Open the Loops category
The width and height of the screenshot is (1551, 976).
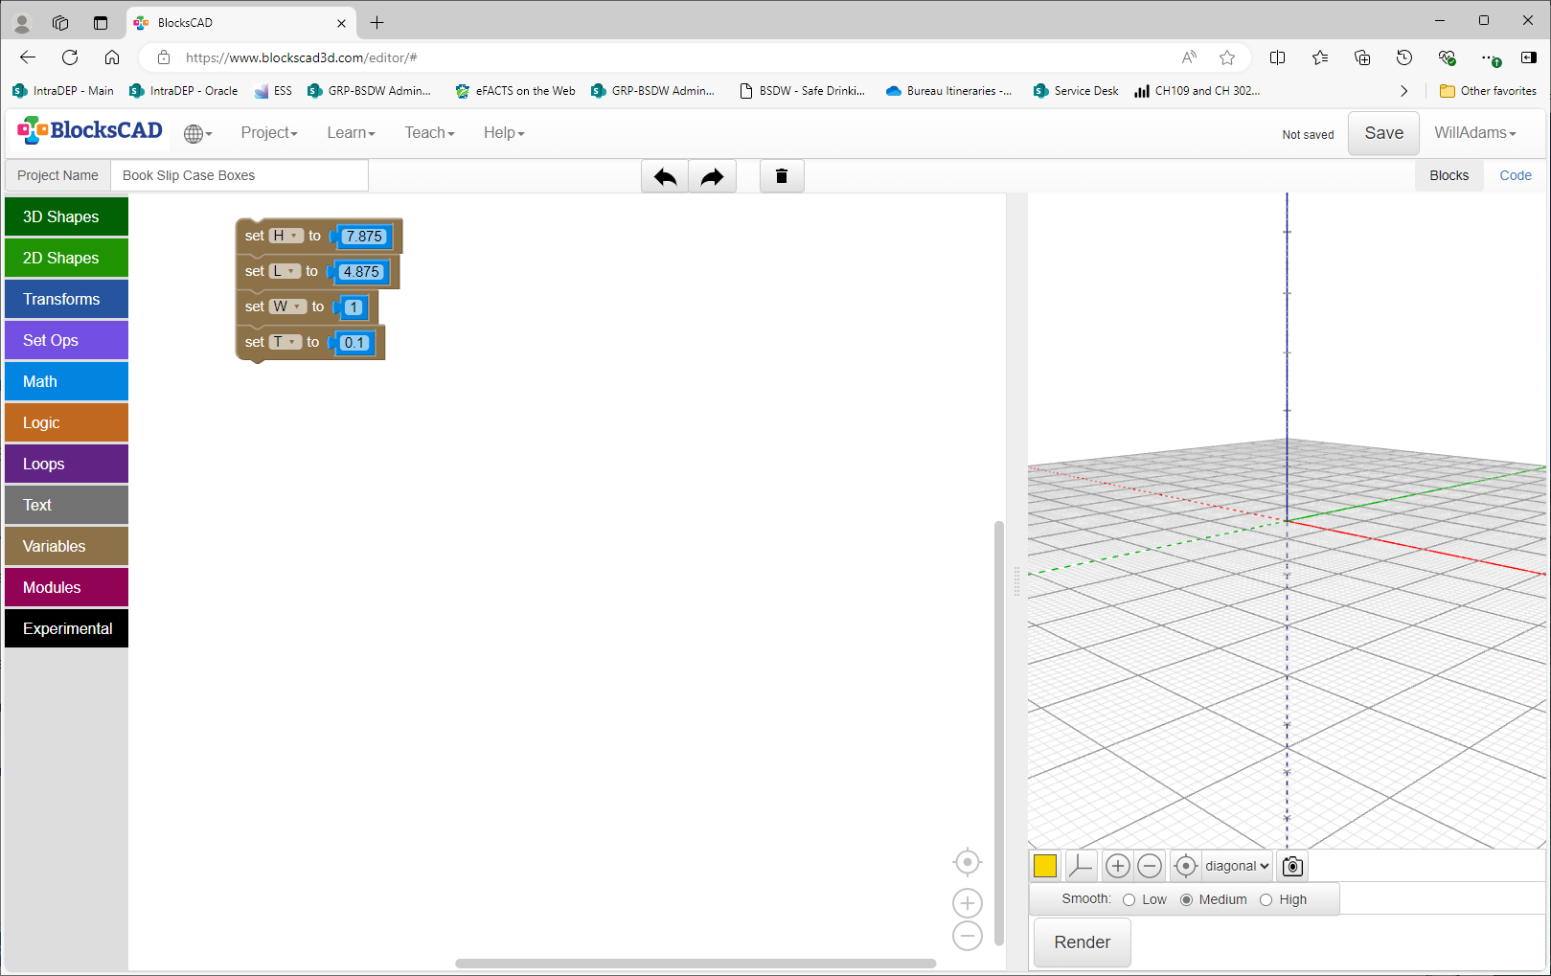pyautogui.click(x=66, y=464)
